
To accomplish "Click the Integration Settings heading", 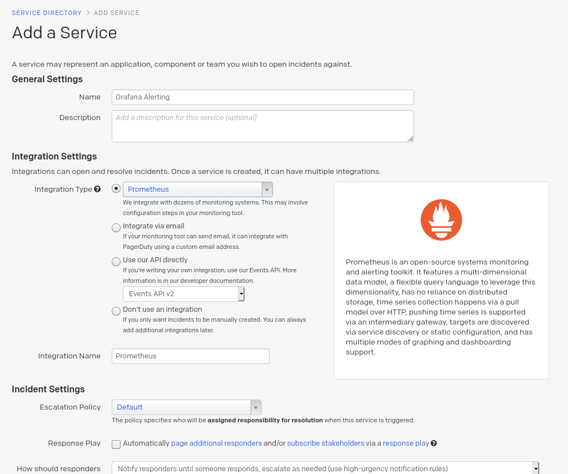I will [54, 157].
